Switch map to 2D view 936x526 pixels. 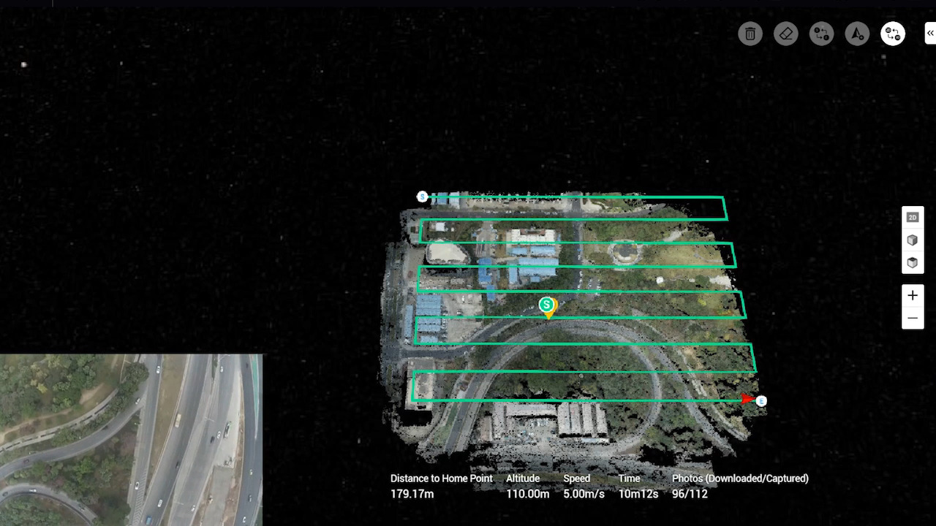coord(913,218)
